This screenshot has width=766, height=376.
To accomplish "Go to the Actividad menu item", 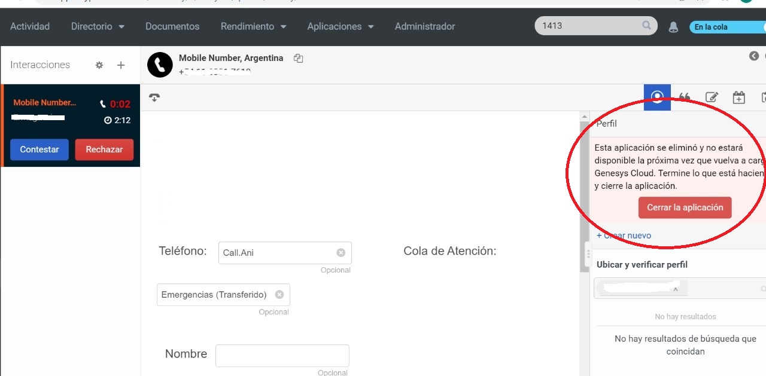I will pos(29,26).
